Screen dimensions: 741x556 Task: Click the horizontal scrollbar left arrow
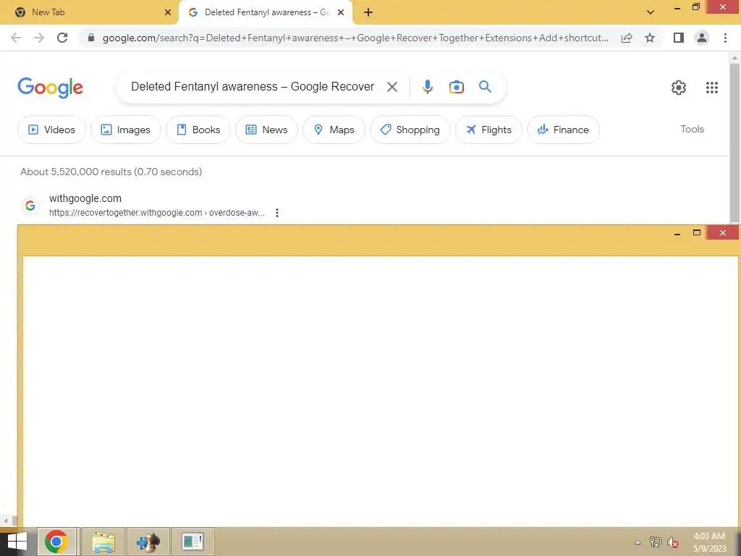point(6,521)
